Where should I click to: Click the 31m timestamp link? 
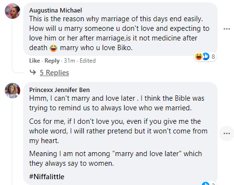69,61
